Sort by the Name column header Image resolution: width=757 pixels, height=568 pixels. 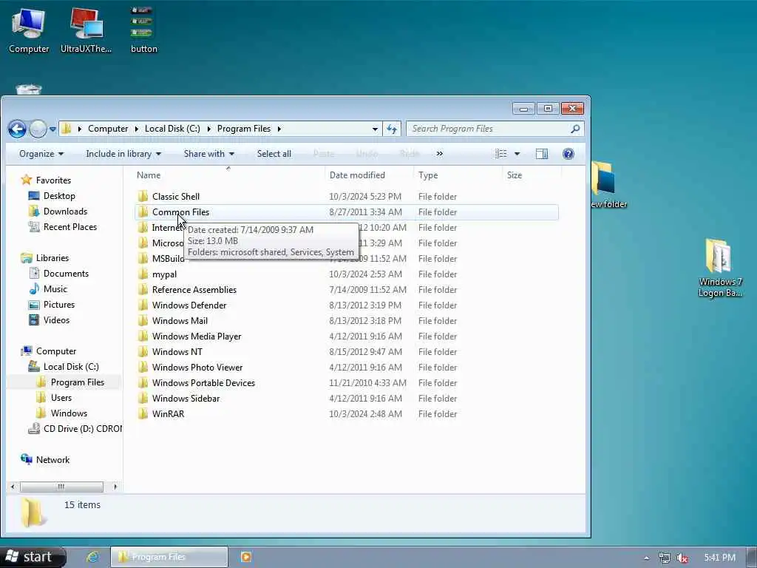tap(148, 175)
